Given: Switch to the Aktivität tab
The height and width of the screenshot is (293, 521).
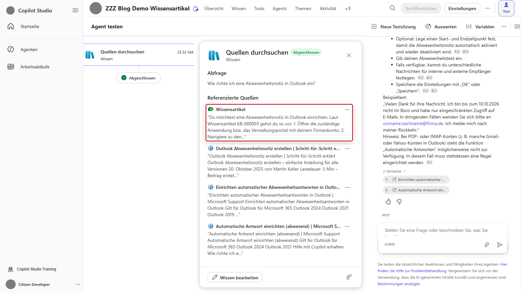Looking at the screenshot, I should pos(328,8).
